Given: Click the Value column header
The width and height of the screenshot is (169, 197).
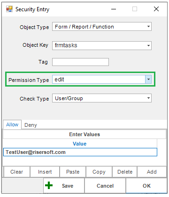Looking at the screenshot, I should pos(80,144).
